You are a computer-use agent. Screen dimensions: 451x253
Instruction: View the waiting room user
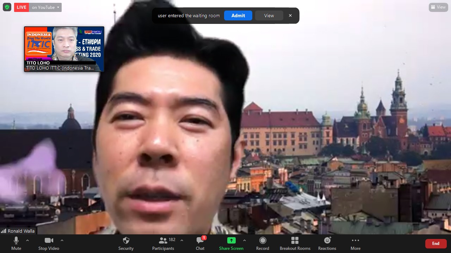pyautogui.click(x=269, y=15)
